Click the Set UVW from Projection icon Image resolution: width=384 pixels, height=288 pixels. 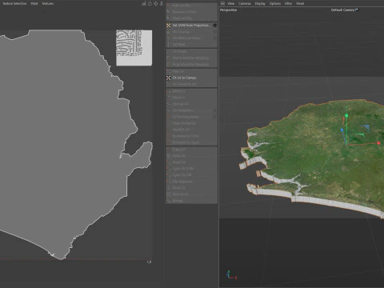(x=168, y=25)
